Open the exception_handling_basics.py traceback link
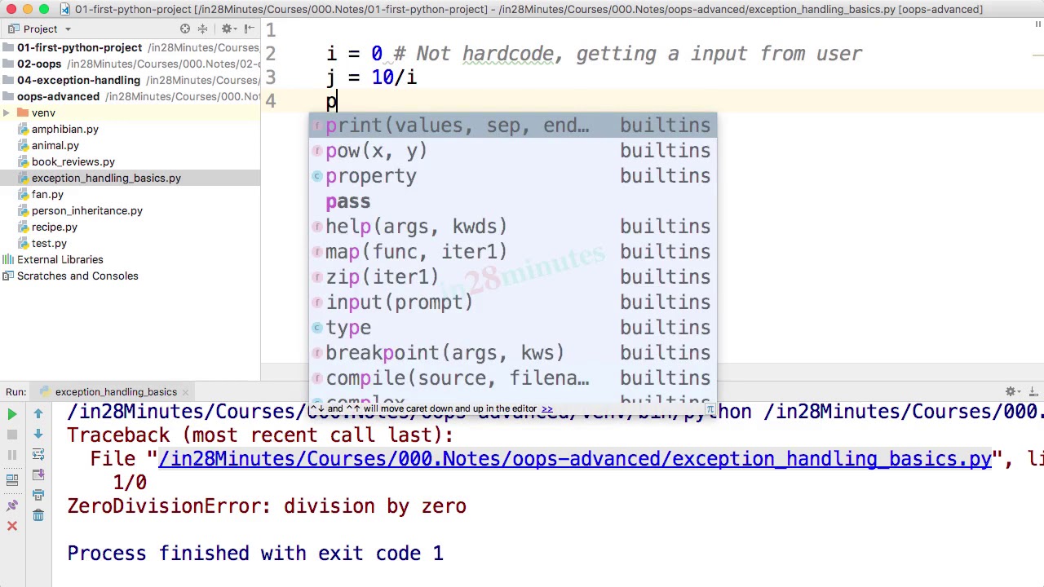This screenshot has width=1044, height=587. pyautogui.click(x=575, y=459)
